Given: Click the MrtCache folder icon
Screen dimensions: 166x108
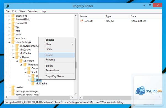Looking at the screenshot, I should pyautogui.click(x=17, y=49).
